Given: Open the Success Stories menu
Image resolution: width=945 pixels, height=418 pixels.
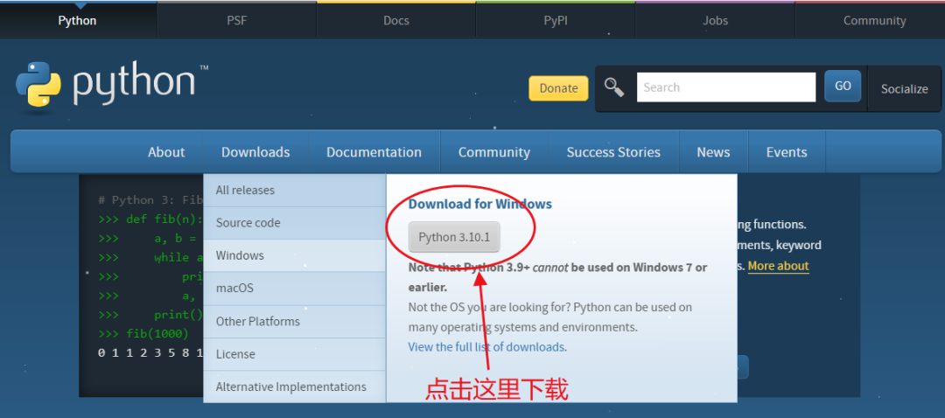Looking at the screenshot, I should [x=613, y=152].
